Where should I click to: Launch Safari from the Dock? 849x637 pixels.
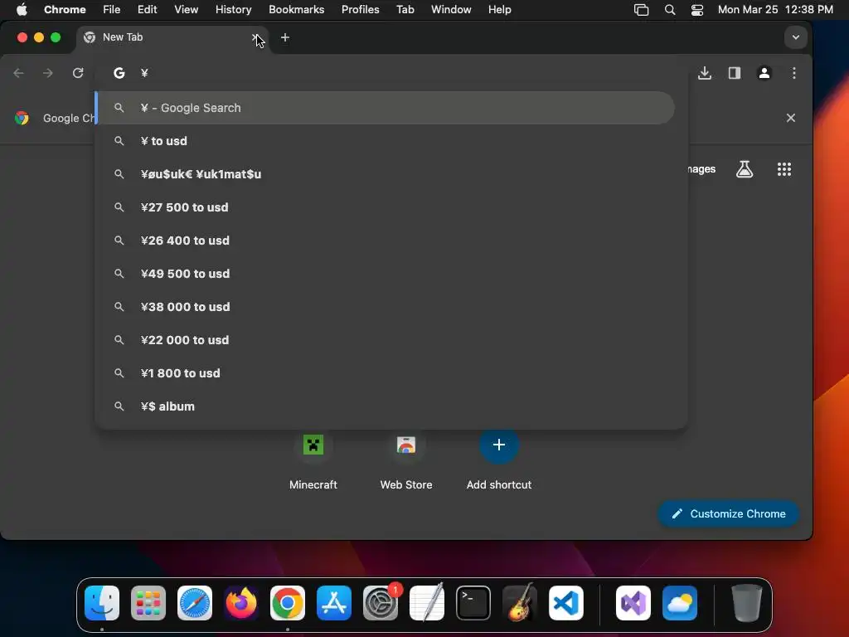pyautogui.click(x=195, y=603)
